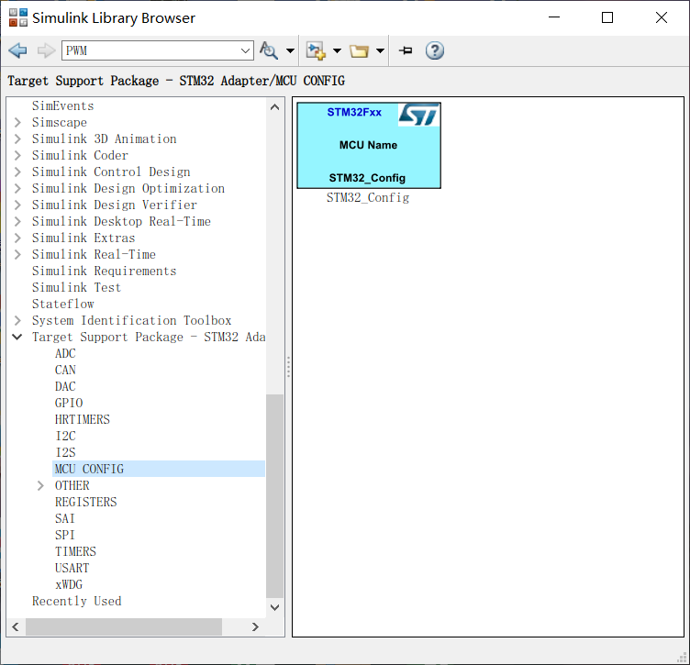The height and width of the screenshot is (665, 690).
Task: Select the highlighted MCU CONFIG entry
Action: pos(159,469)
